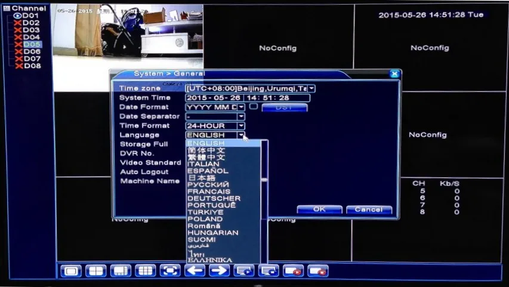This screenshot has height=287, width=509.
Task: Click the Machine Name label
Action: 150,181
